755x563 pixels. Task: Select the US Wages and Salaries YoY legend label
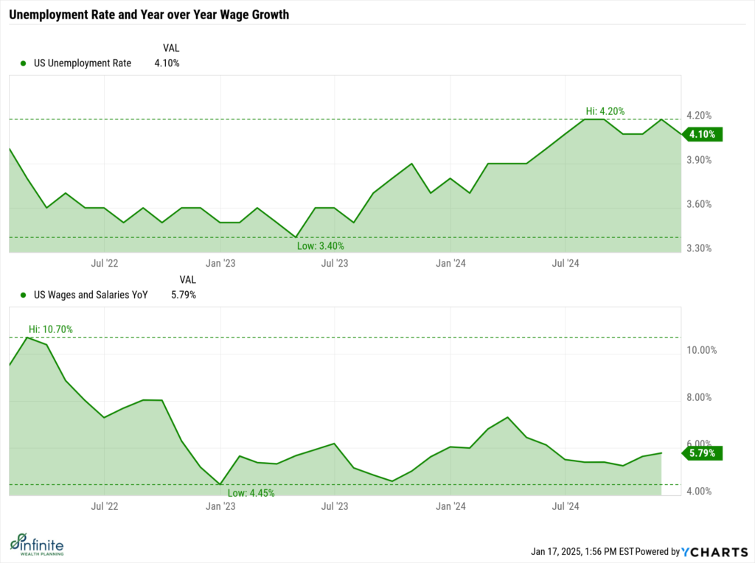91,295
